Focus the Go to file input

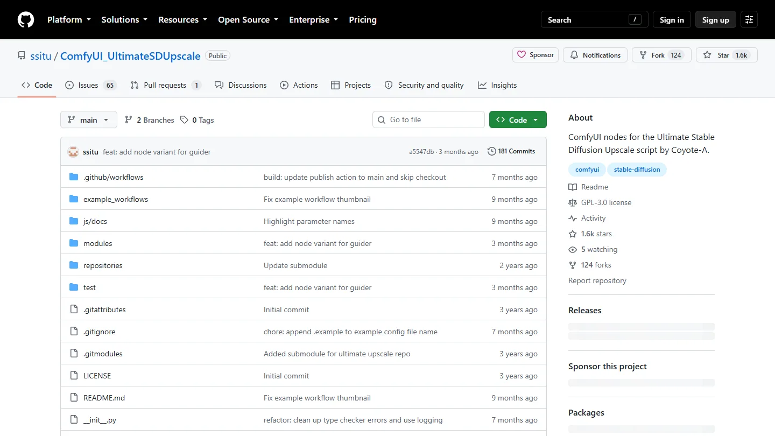click(x=428, y=120)
